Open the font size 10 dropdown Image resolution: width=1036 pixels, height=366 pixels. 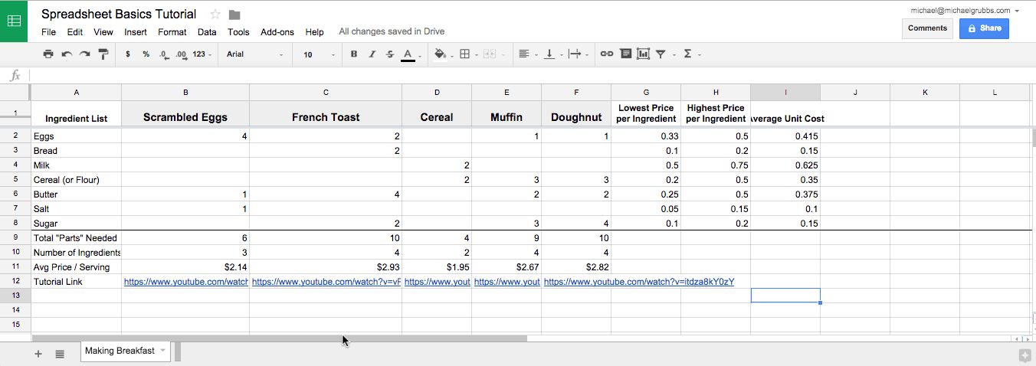pyautogui.click(x=318, y=54)
